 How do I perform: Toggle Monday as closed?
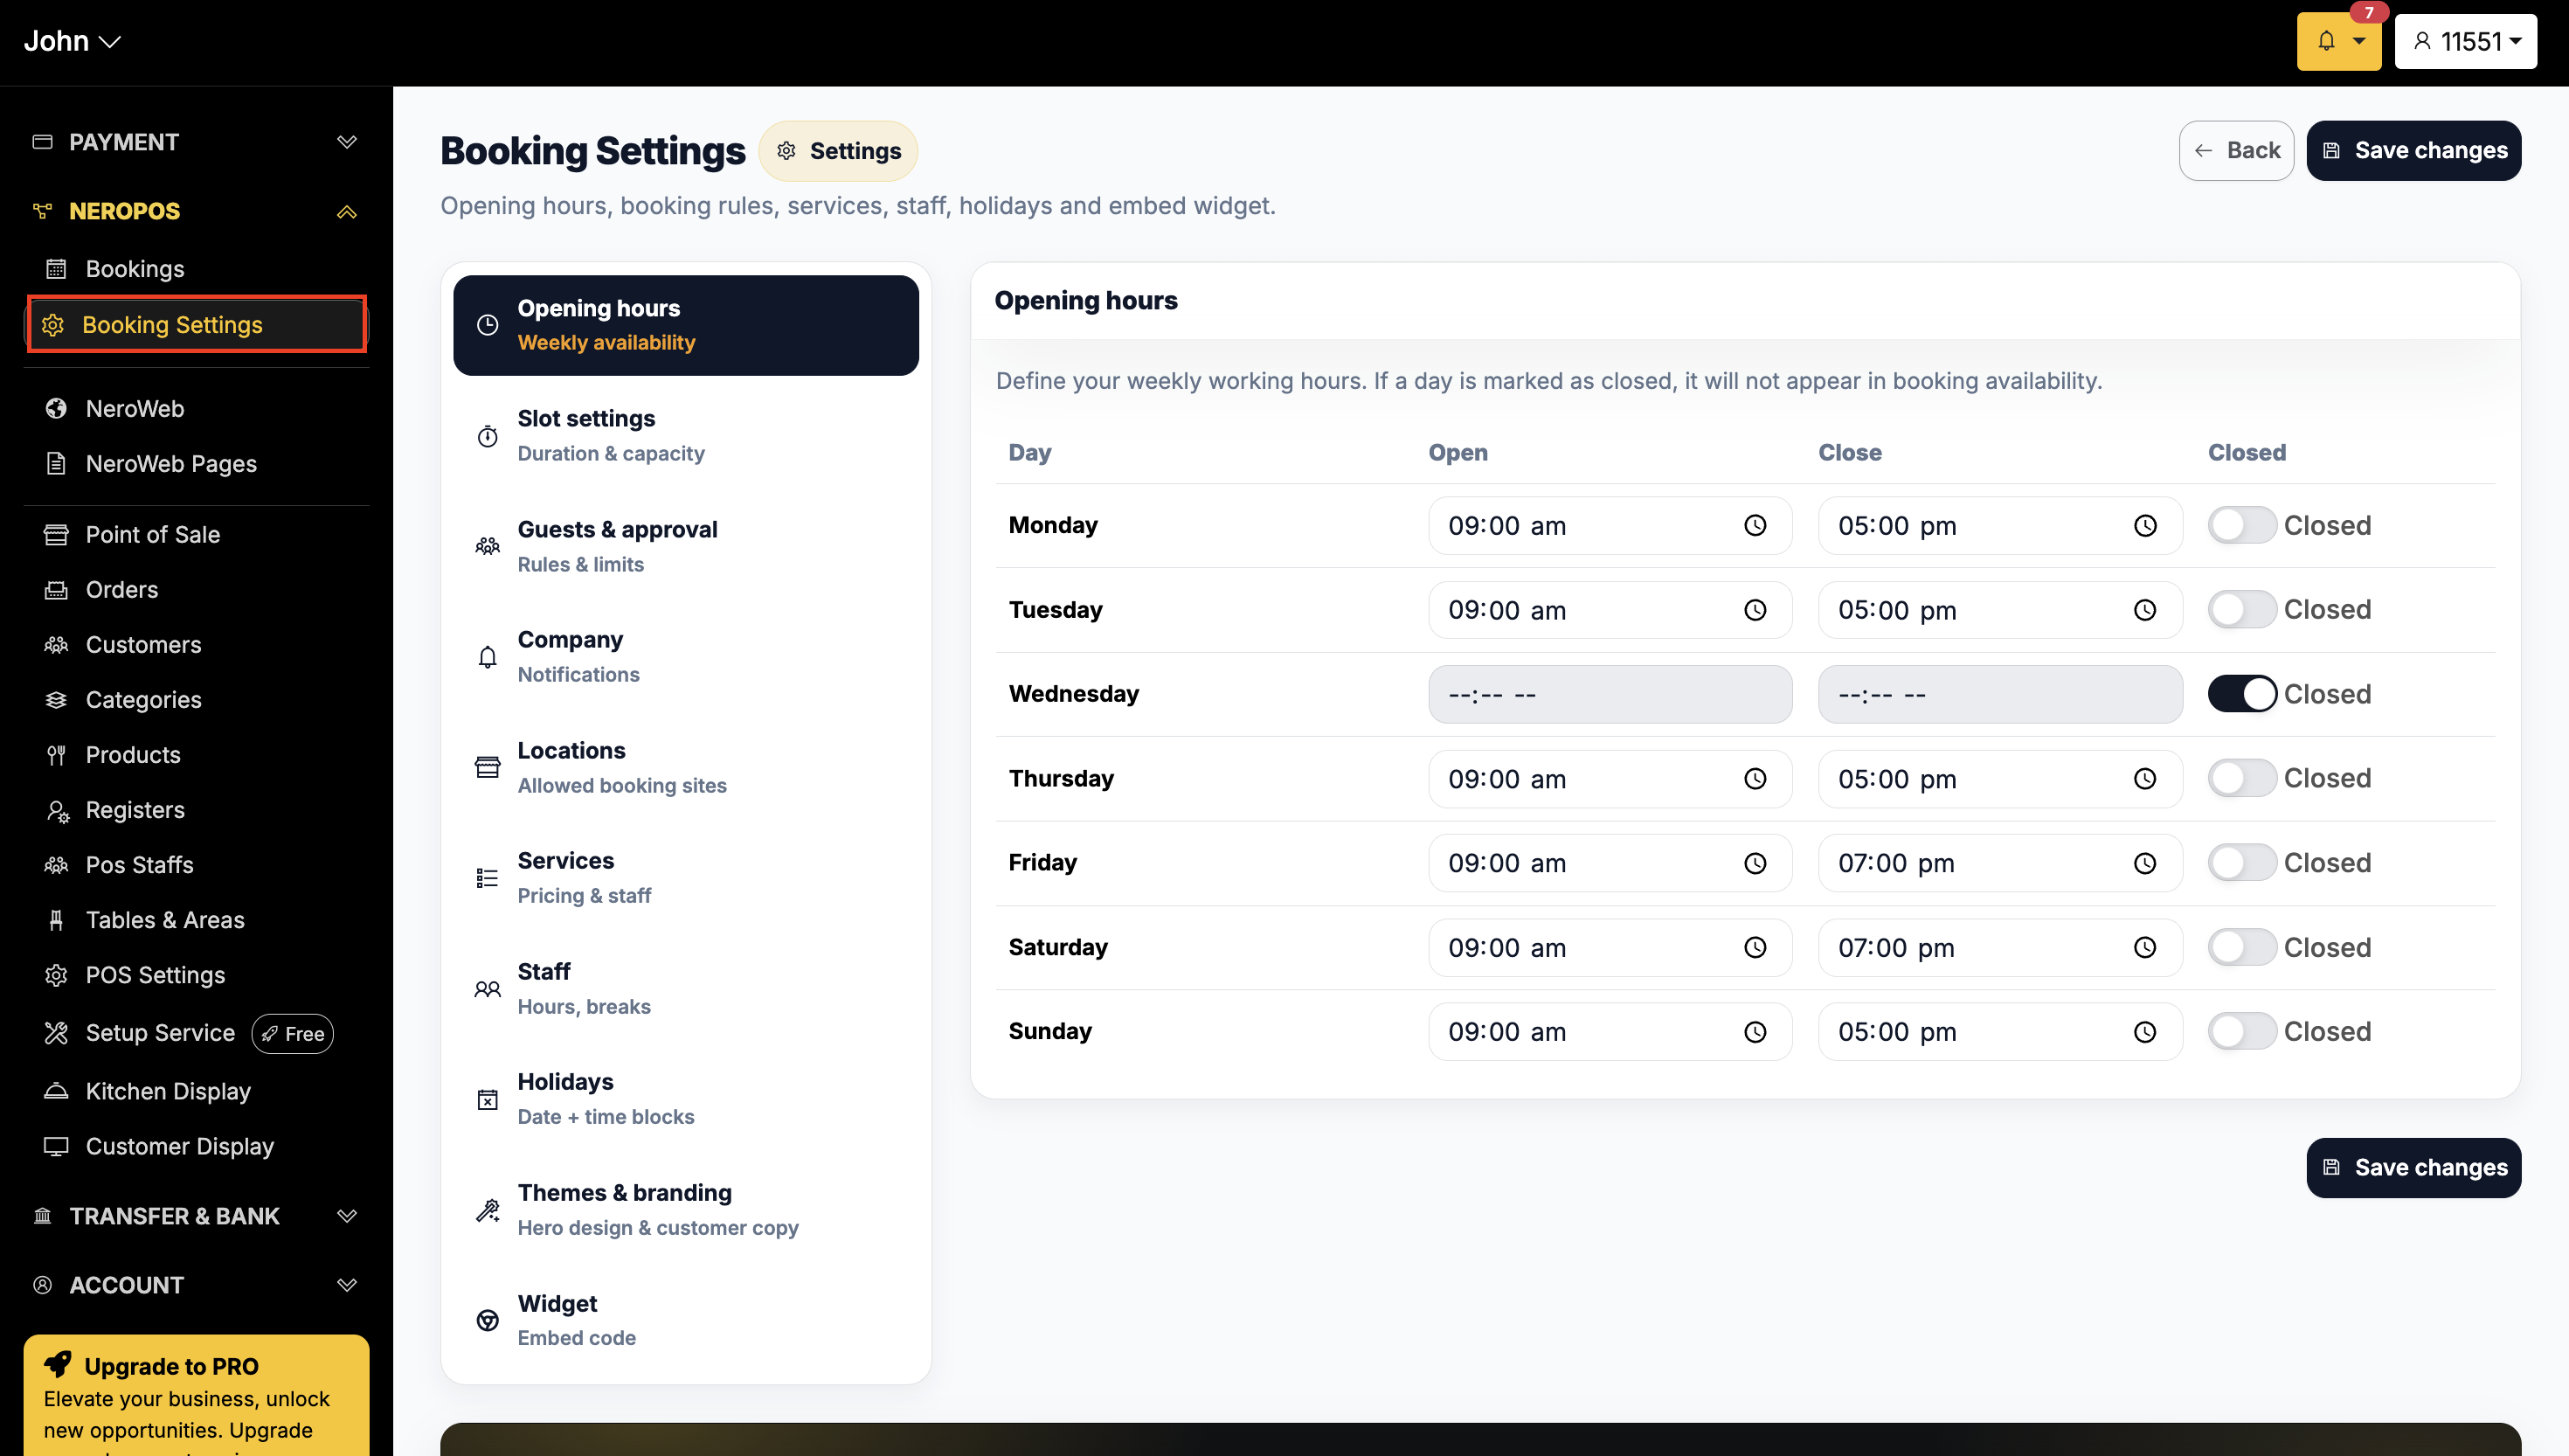(2241, 526)
